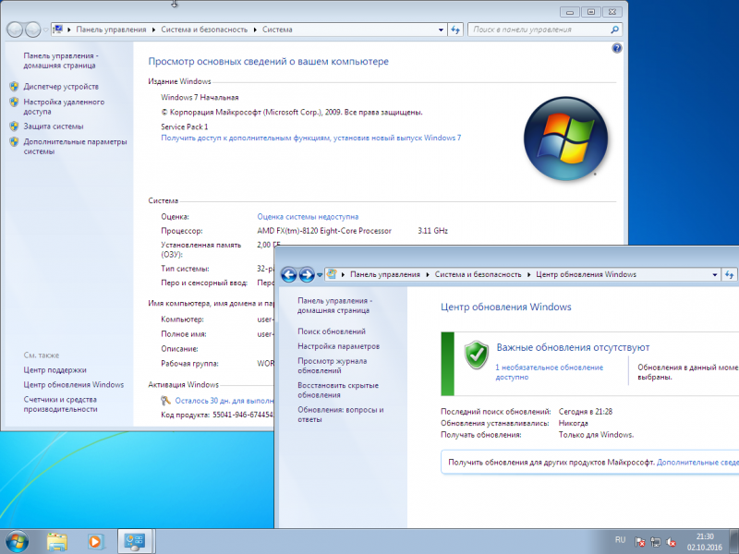Click the muted volume tray icon
The image size is (739, 554).
point(671,542)
